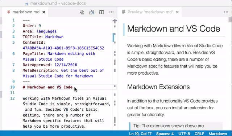The height and width of the screenshot is (136, 232).
Task: Click 'DateApproved: 12/14/2016' line
Action: point(50,65)
